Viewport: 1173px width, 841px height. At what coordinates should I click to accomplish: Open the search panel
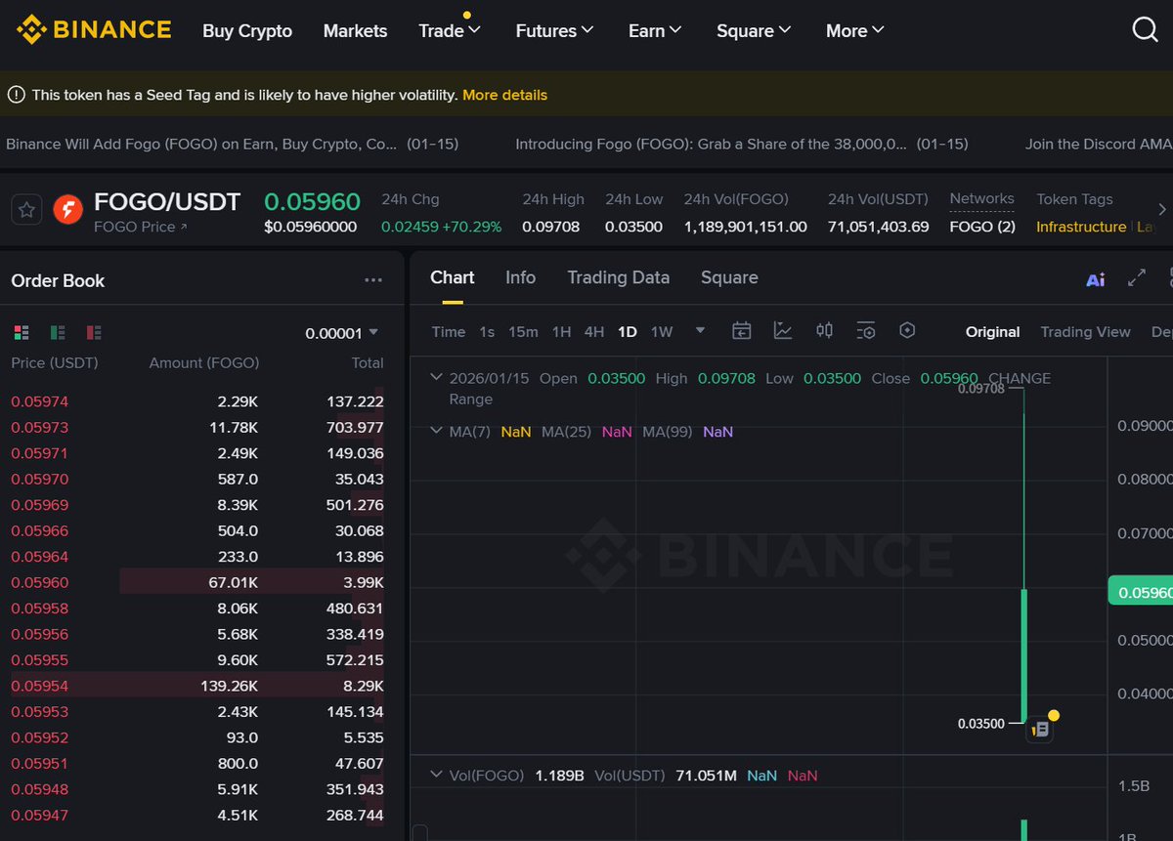pos(1145,29)
